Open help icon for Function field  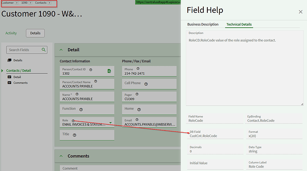(x=81, y=110)
